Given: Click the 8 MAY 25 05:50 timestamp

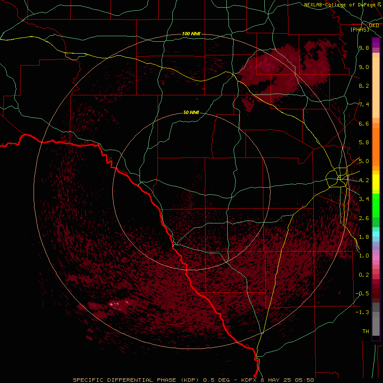Looking at the screenshot, I should click(287, 380).
